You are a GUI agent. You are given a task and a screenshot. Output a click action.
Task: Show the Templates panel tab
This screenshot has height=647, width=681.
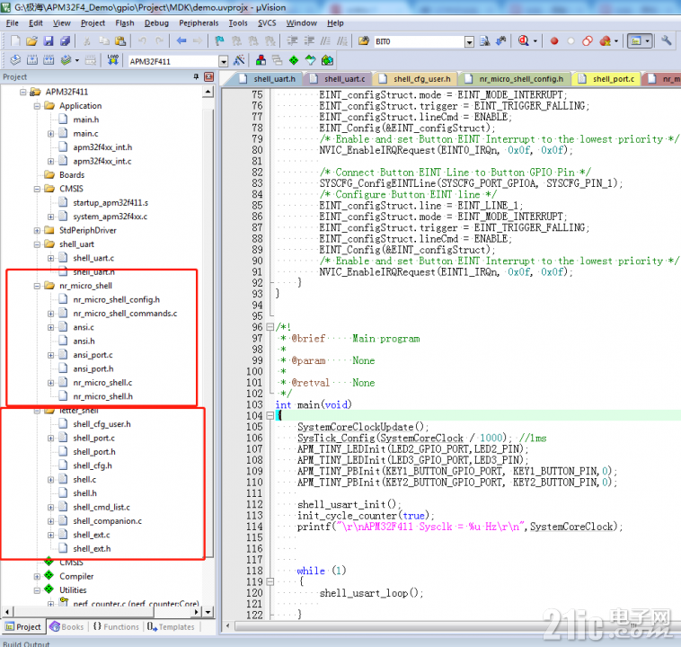click(171, 626)
